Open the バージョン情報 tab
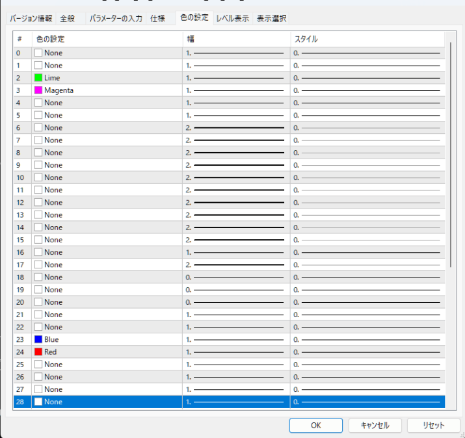 [x=31, y=19]
